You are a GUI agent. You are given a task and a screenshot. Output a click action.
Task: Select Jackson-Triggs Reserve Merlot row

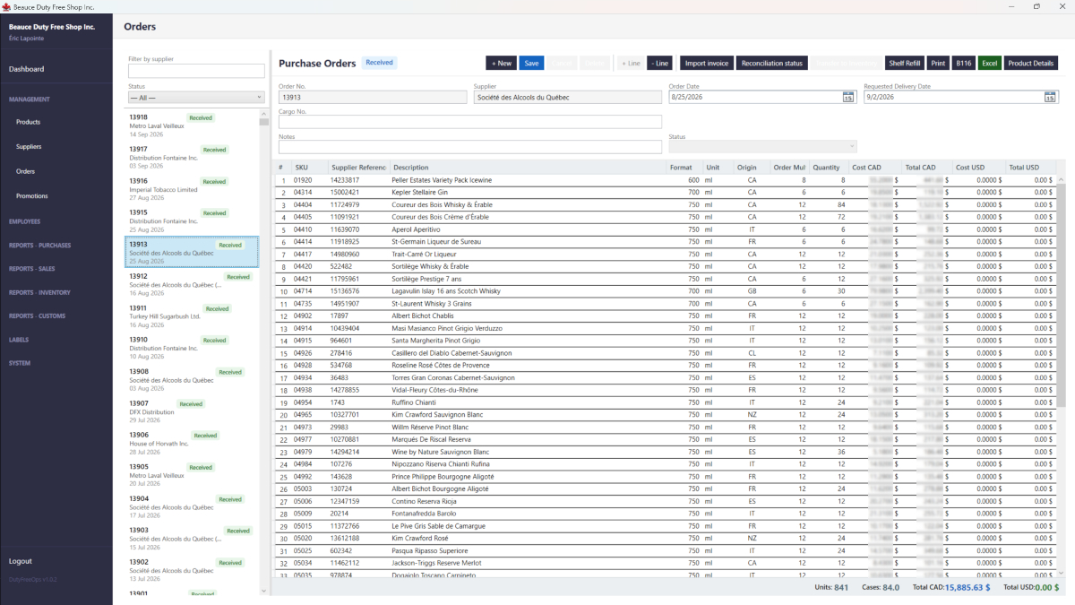665,563
